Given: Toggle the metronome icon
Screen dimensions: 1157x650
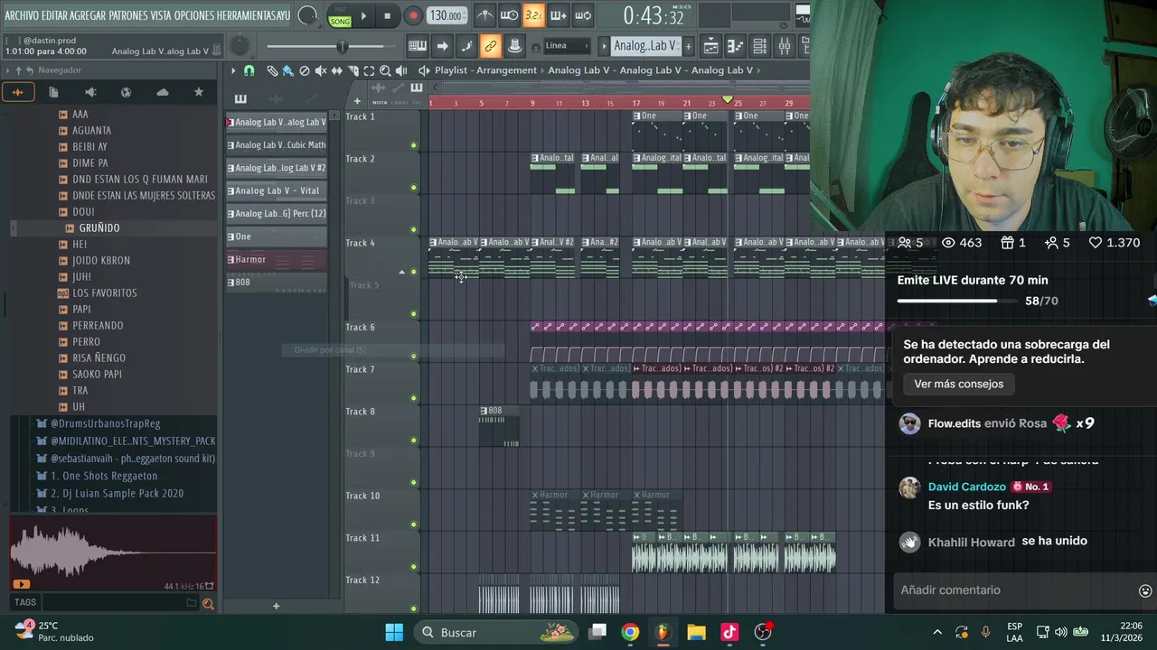Looking at the screenshot, I should [x=485, y=15].
